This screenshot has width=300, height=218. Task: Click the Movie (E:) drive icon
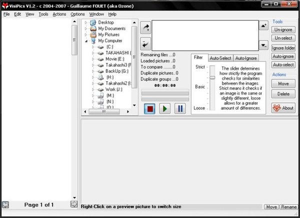pos(100,59)
